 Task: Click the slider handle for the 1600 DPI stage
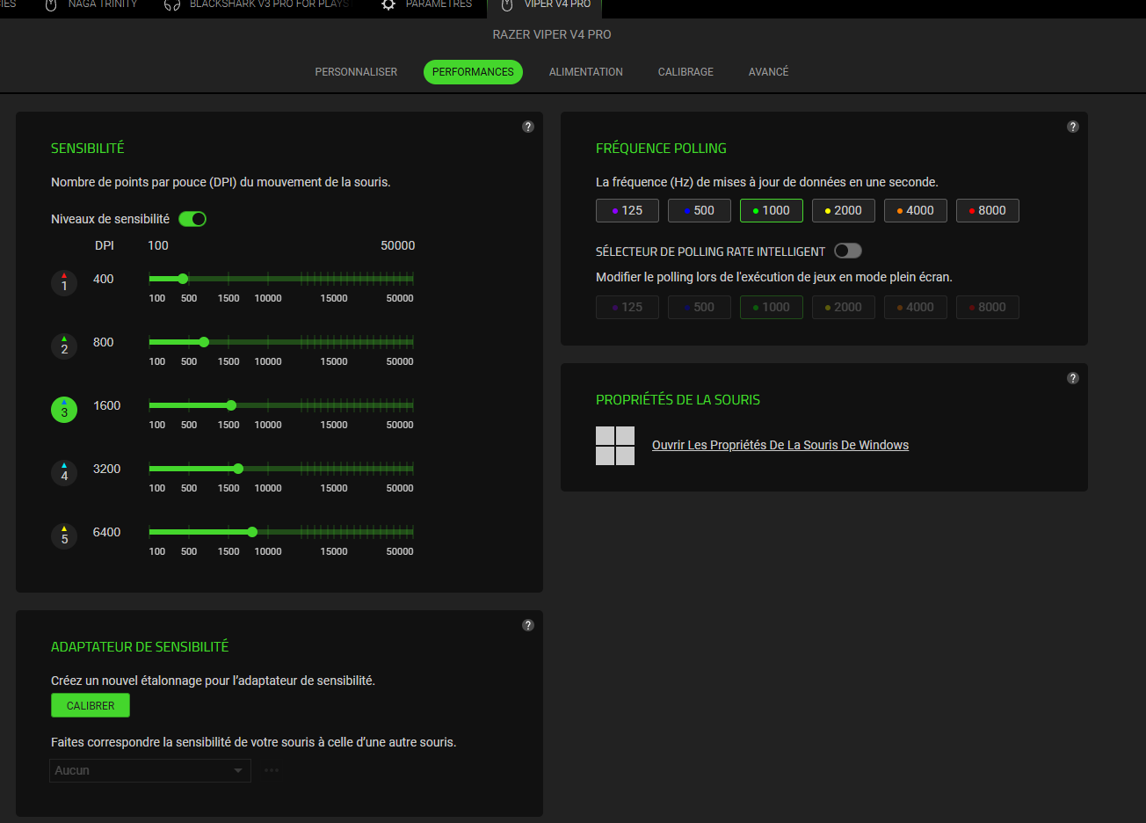(231, 405)
